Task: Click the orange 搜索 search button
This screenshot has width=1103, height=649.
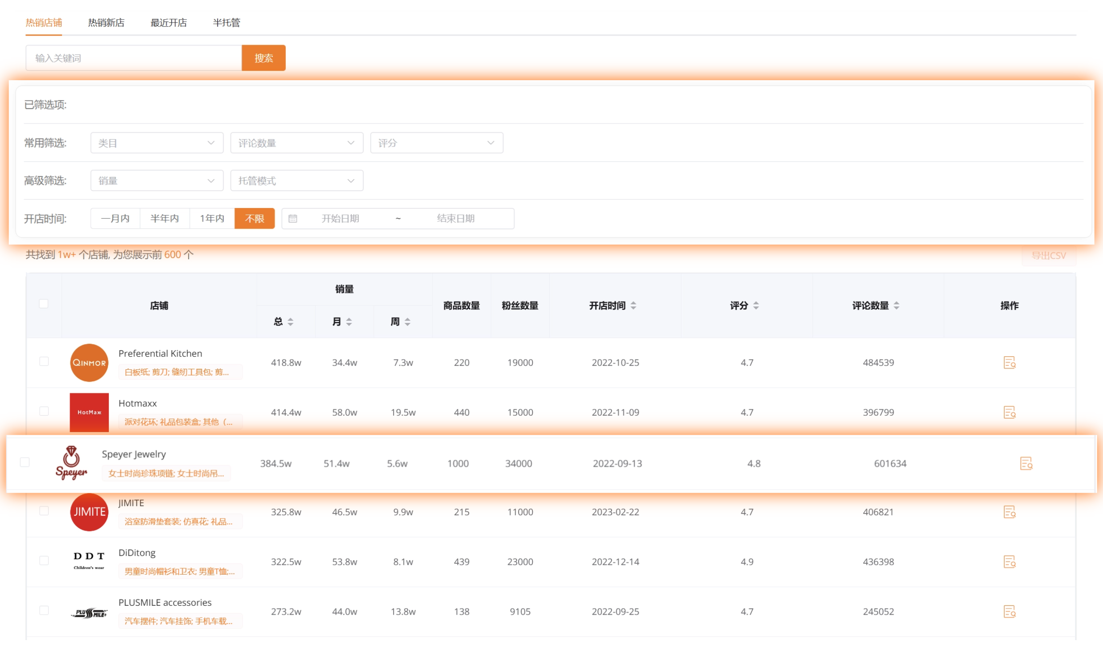Action: point(263,58)
